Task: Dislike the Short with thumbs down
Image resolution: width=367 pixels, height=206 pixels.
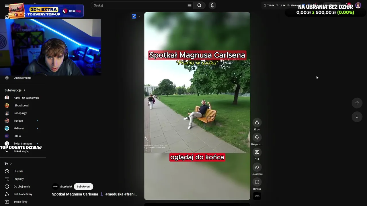Action: (x=257, y=137)
